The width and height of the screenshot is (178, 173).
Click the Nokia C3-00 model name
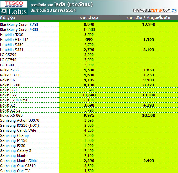click(10, 75)
